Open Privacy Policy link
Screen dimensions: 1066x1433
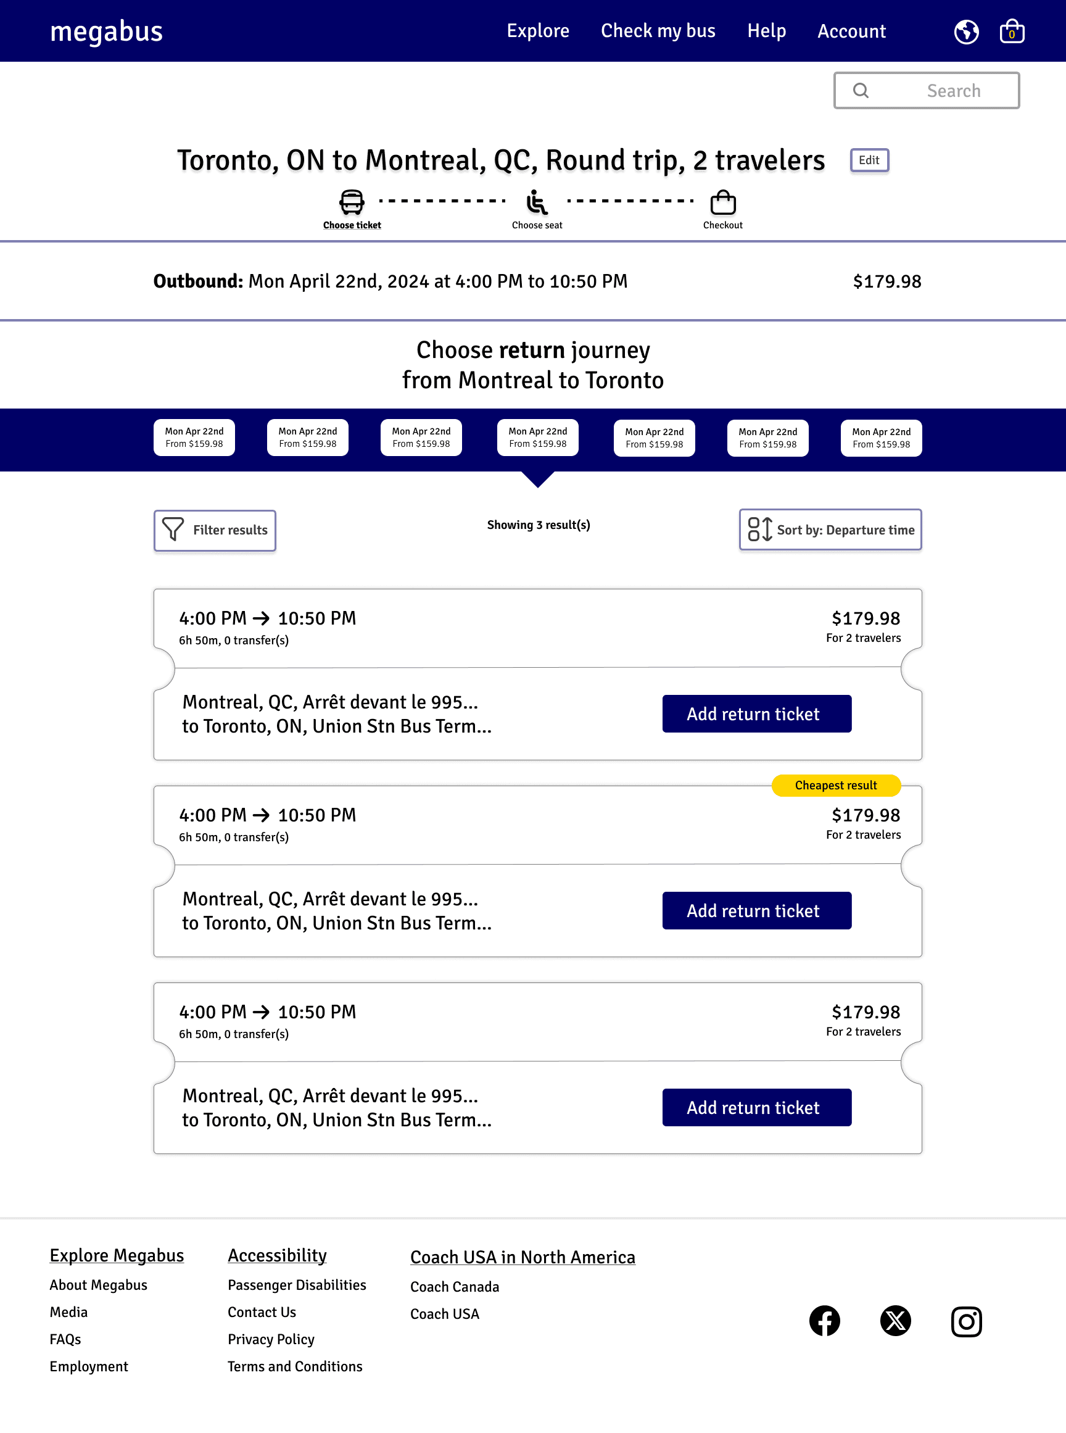click(271, 1339)
